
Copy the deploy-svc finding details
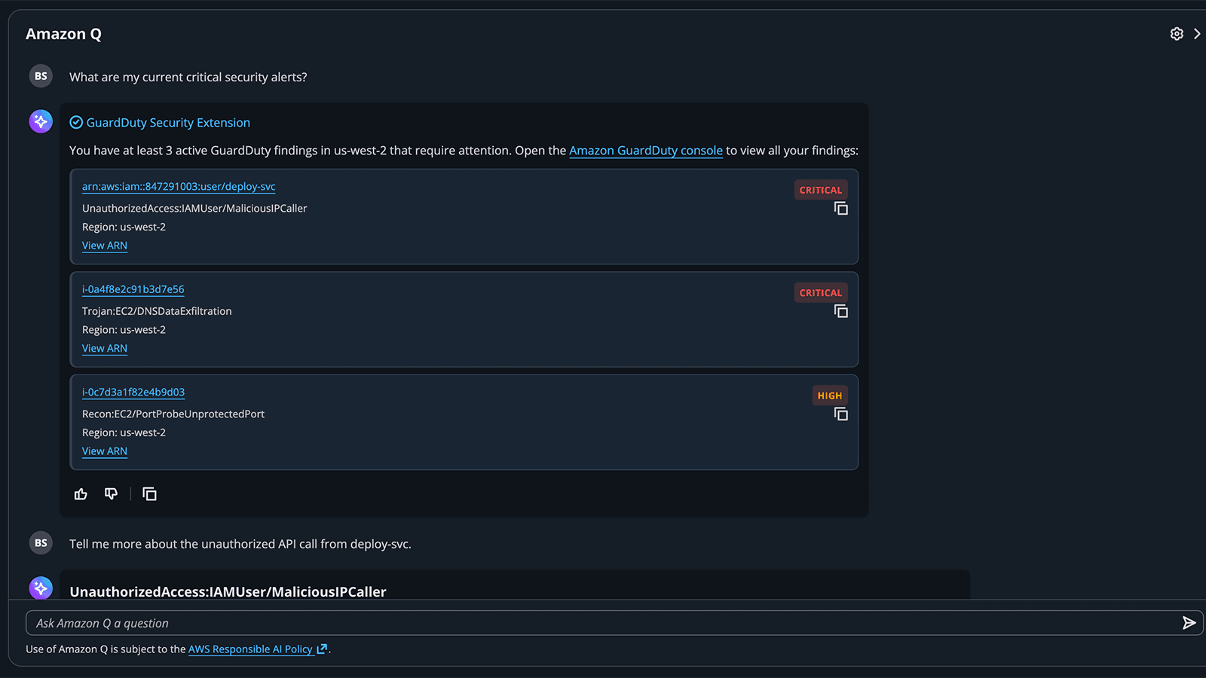pyautogui.click(x=841, y=209)
